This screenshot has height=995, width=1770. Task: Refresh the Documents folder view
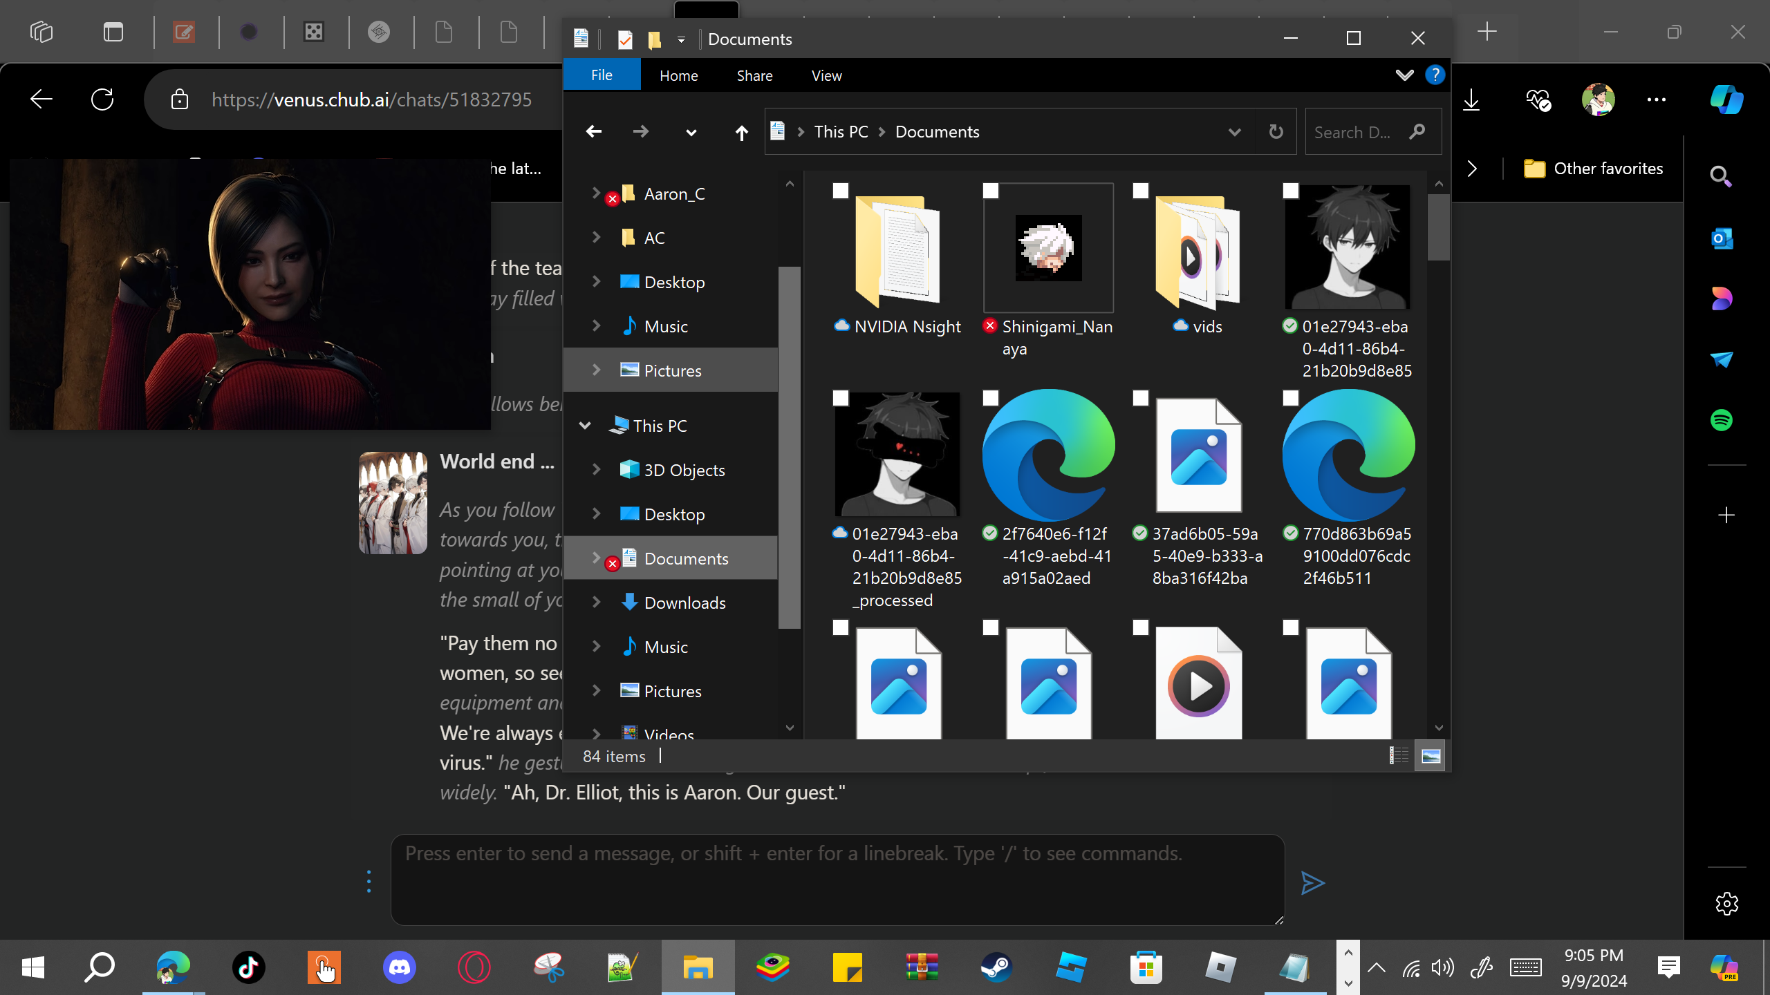pyautogui.click(x=1276, y=131)
